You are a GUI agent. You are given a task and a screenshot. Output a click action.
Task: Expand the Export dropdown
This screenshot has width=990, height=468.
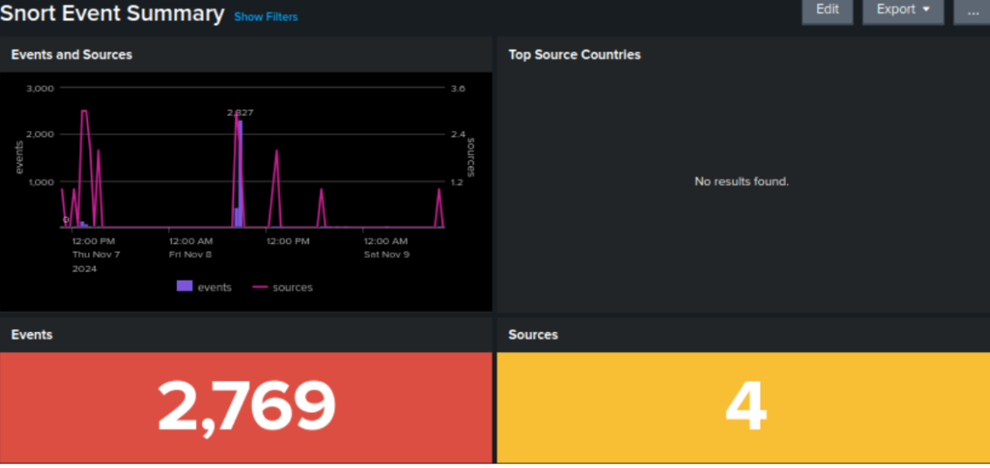(903, 10)
